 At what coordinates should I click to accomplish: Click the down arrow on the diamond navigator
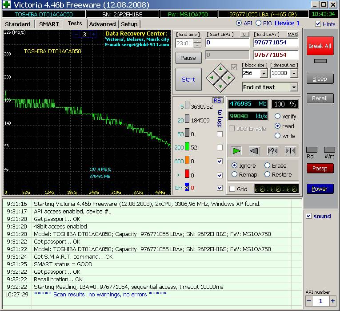220,87
